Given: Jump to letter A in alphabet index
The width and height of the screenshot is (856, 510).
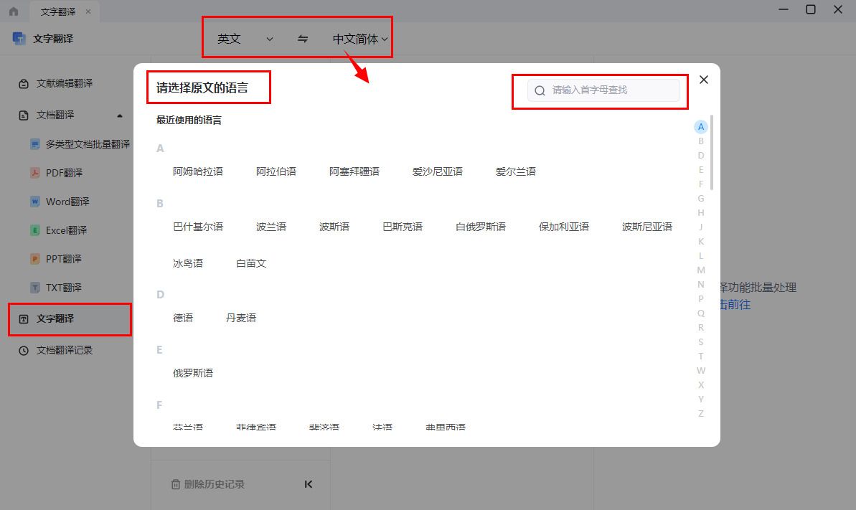Looking at the screenshot, I should (x=701, y=127).
